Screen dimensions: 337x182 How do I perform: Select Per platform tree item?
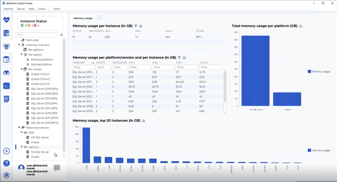point(36,50)
